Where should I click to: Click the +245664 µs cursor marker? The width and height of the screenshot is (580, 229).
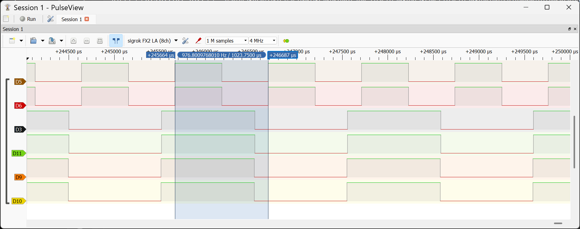coord(161,55)
